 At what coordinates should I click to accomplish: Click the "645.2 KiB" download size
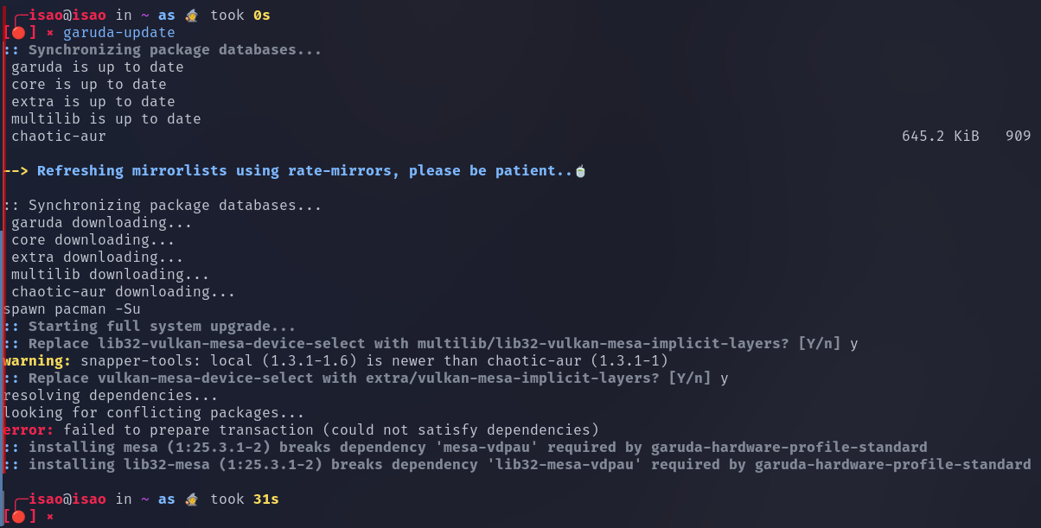point(940,137)
